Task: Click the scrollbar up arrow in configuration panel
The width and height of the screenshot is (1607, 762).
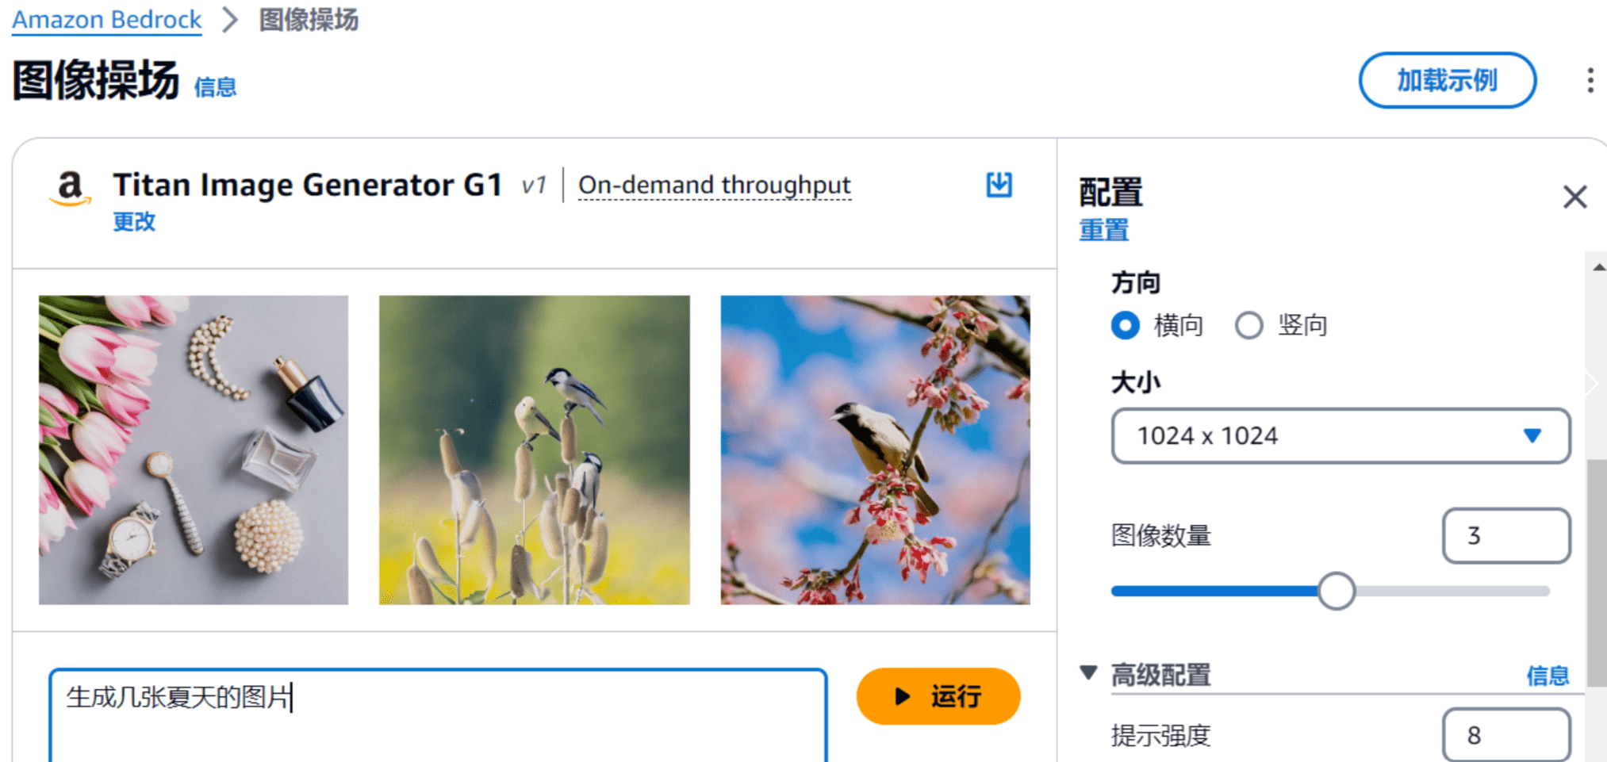Action: point(1598,268)
